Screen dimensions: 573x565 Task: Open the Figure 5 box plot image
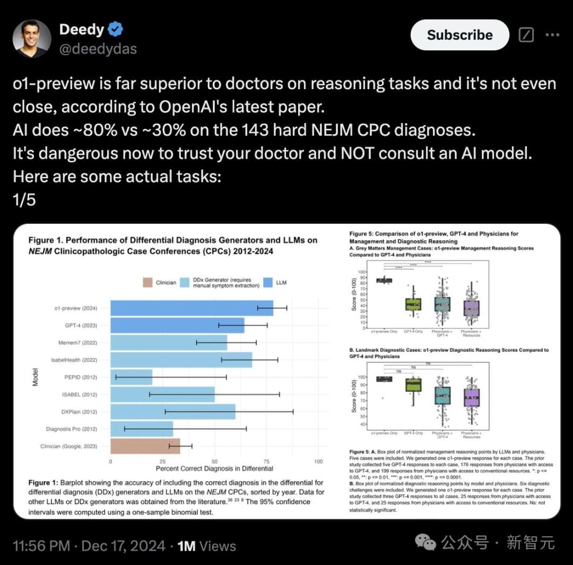click(451, 371)
